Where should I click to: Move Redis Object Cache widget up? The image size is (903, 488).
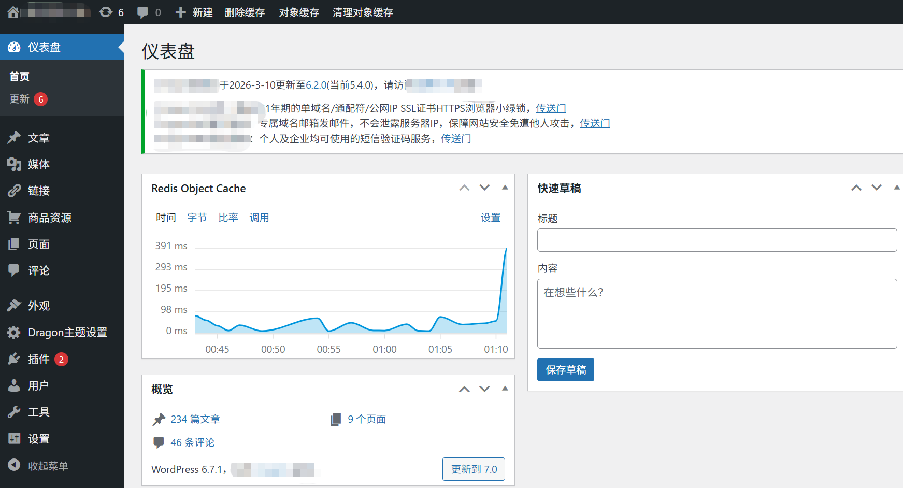(464, 188)
